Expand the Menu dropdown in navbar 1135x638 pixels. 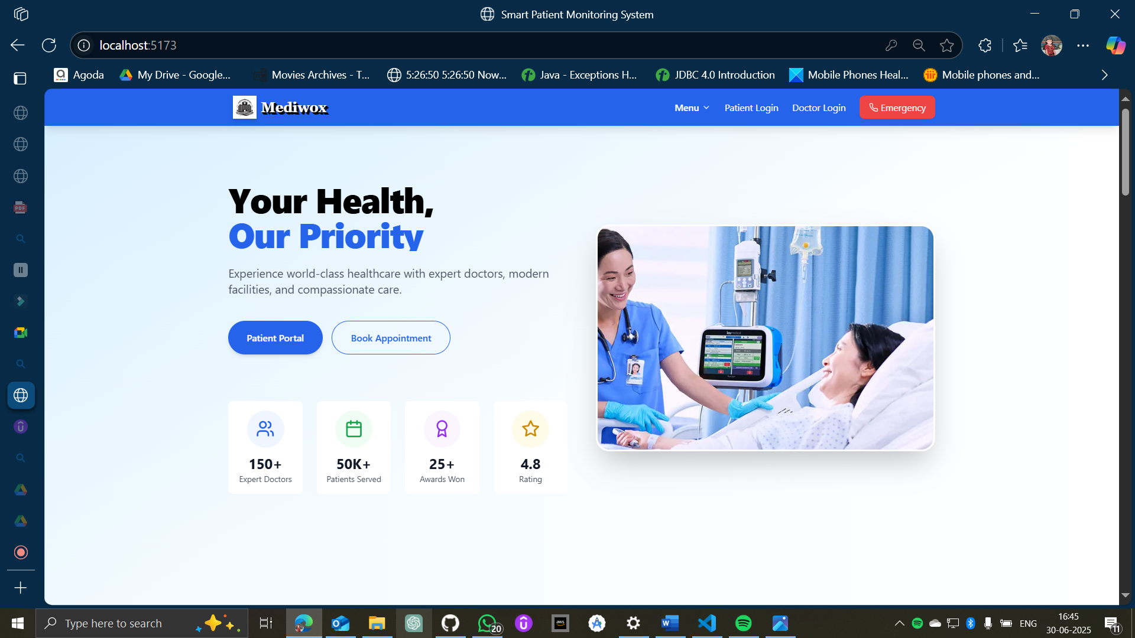pos(692,108)
